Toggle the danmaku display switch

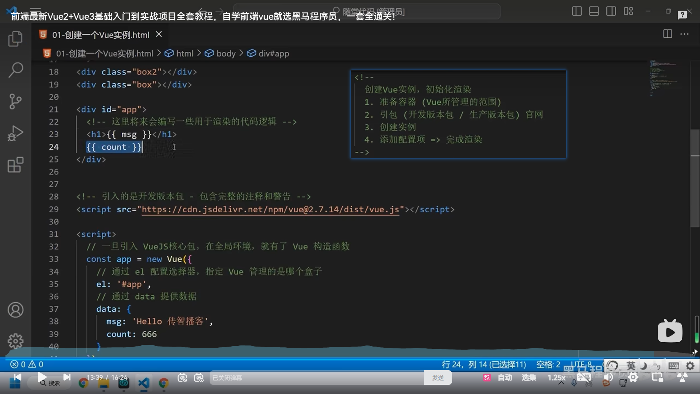pyautogui.click(x=182, y=378)
